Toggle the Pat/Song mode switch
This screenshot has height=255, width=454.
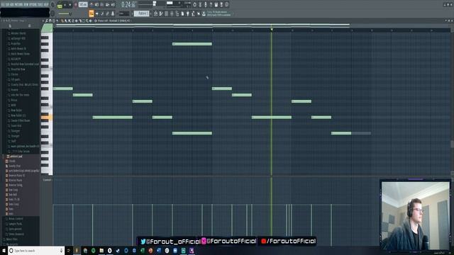pos(60,5)
